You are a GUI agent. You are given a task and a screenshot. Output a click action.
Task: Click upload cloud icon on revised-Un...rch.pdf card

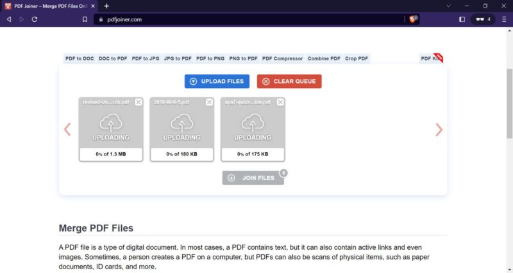coord(111,123)
